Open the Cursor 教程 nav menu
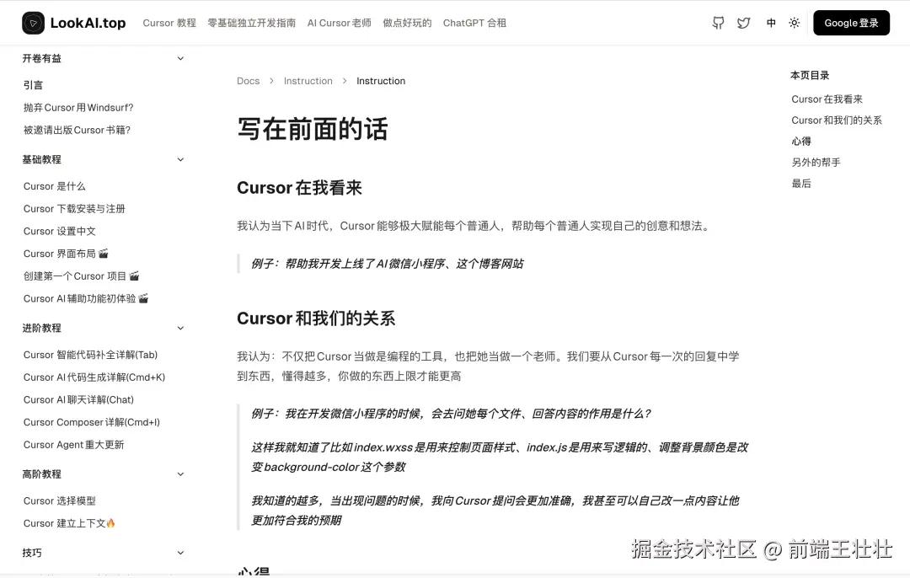The image size is (910, 578). [x=169, y=23]
